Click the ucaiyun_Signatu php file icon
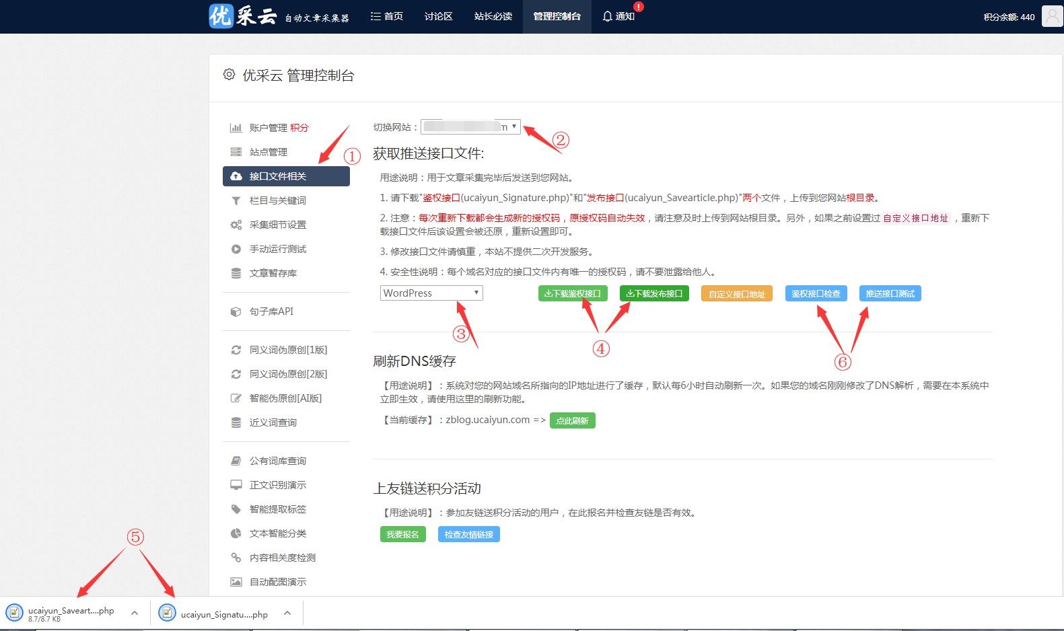Screen dimensions: 1064x631 pos(167,612)
